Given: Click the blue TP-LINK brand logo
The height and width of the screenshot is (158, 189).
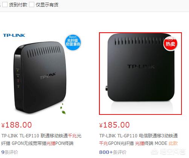Looking at the screenshot, I should click(14, 35).
